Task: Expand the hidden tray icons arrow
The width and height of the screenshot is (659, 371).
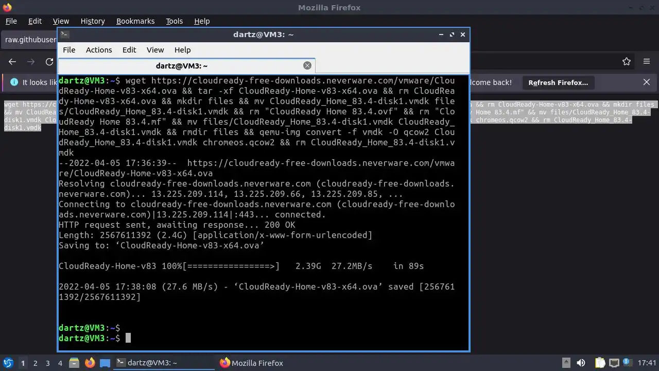Action: pos(566,363)
